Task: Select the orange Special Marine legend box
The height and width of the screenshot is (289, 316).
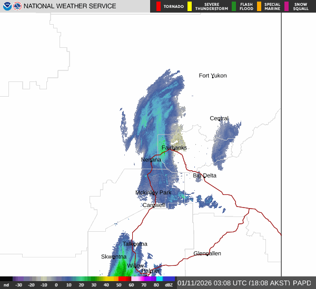Action: [259, 6]
